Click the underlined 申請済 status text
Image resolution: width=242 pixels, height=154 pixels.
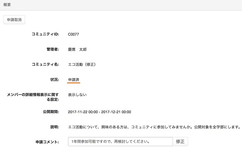click(74, 80)
